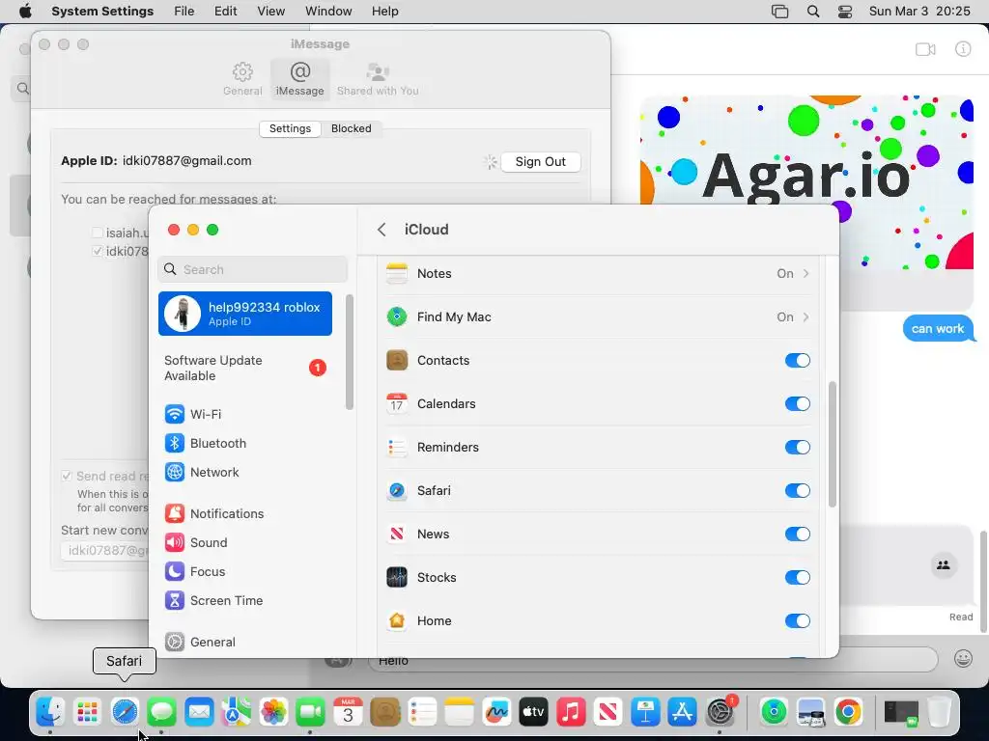Turn off Calendars iCloud sync
The height and width of the screenshot is (741, 989).
(797, 404)
